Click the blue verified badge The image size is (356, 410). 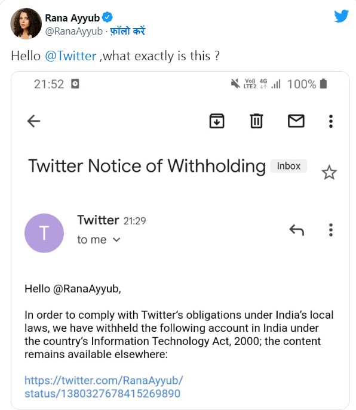(108, 17)
